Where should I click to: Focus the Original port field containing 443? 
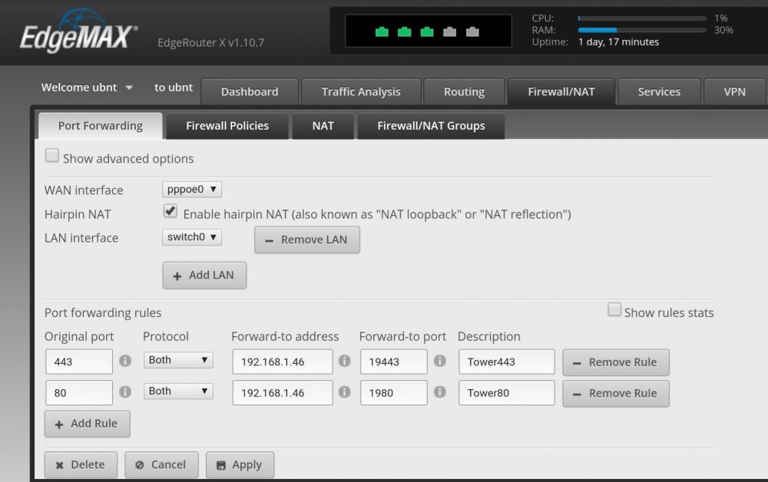[79, 361]
